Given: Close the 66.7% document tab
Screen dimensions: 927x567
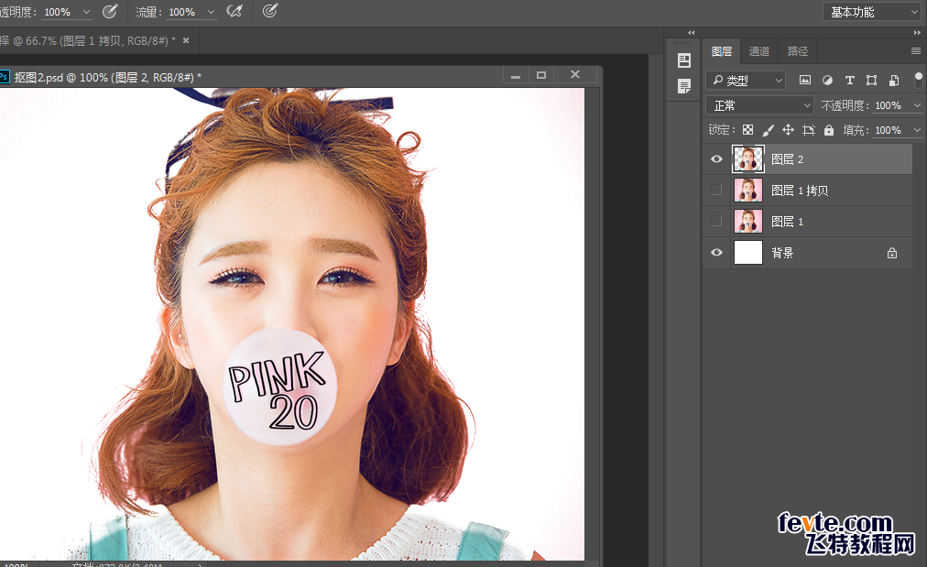Looking at the screenshot, I should tap(186, 40).
